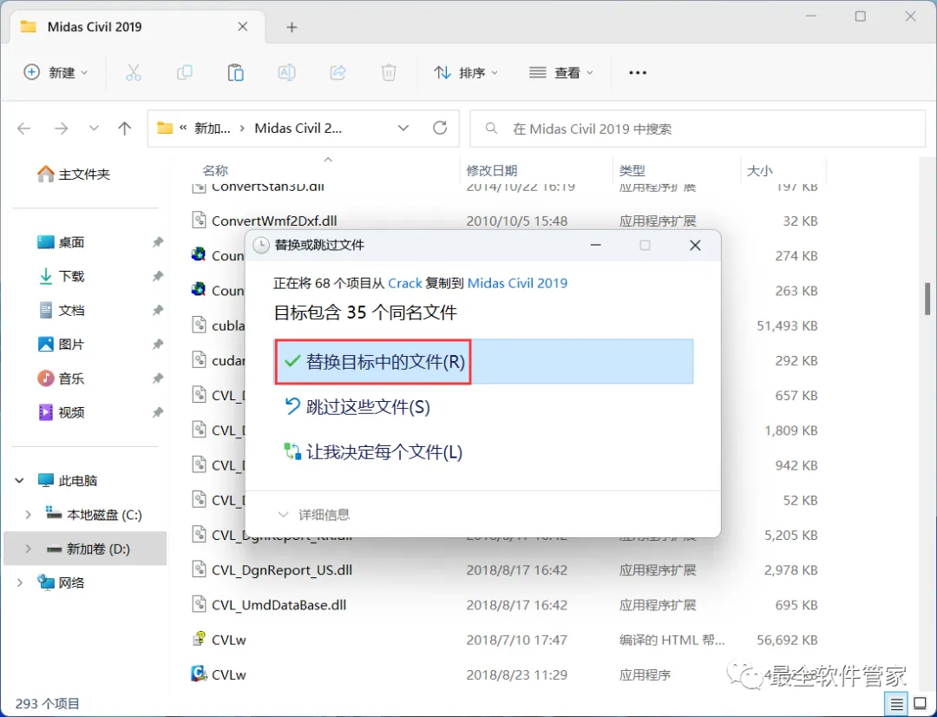Expand the 网络 tree node
The width and height of the screenshot is (937, 717).
(x=20, y=582)
